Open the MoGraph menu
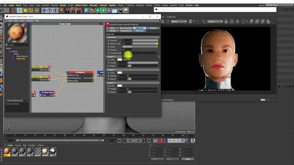This screenshot has width=294, height=165. click(93, 5)
